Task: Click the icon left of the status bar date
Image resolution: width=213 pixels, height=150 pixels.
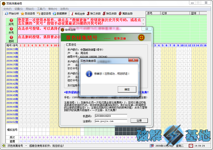Action: (152, 146)
